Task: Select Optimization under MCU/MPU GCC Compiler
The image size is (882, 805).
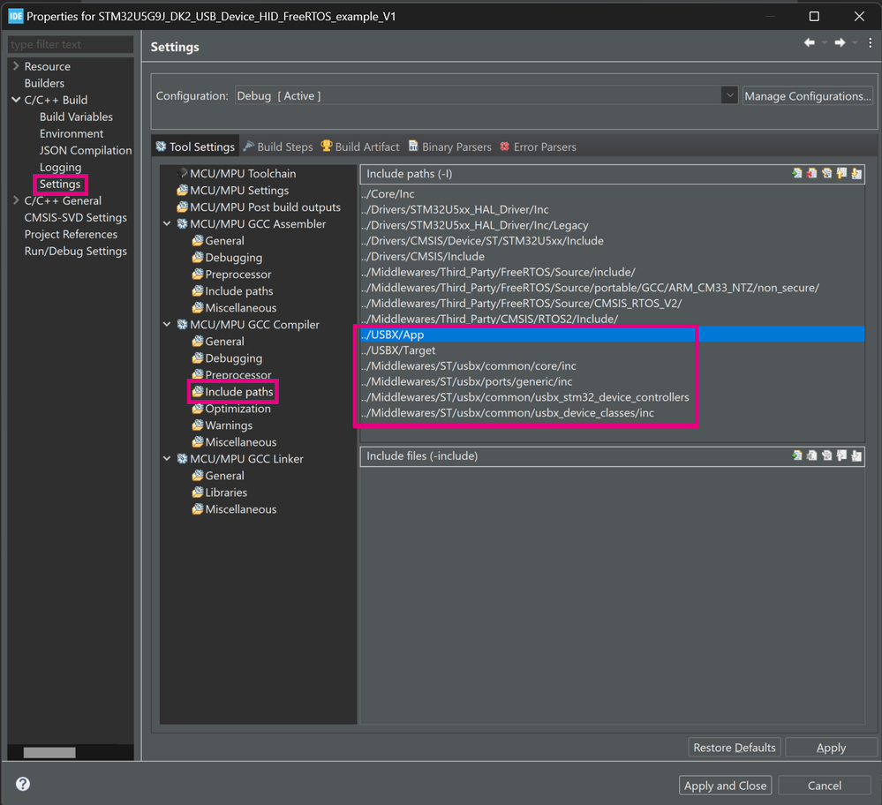Action: click(x=237, y=409)
